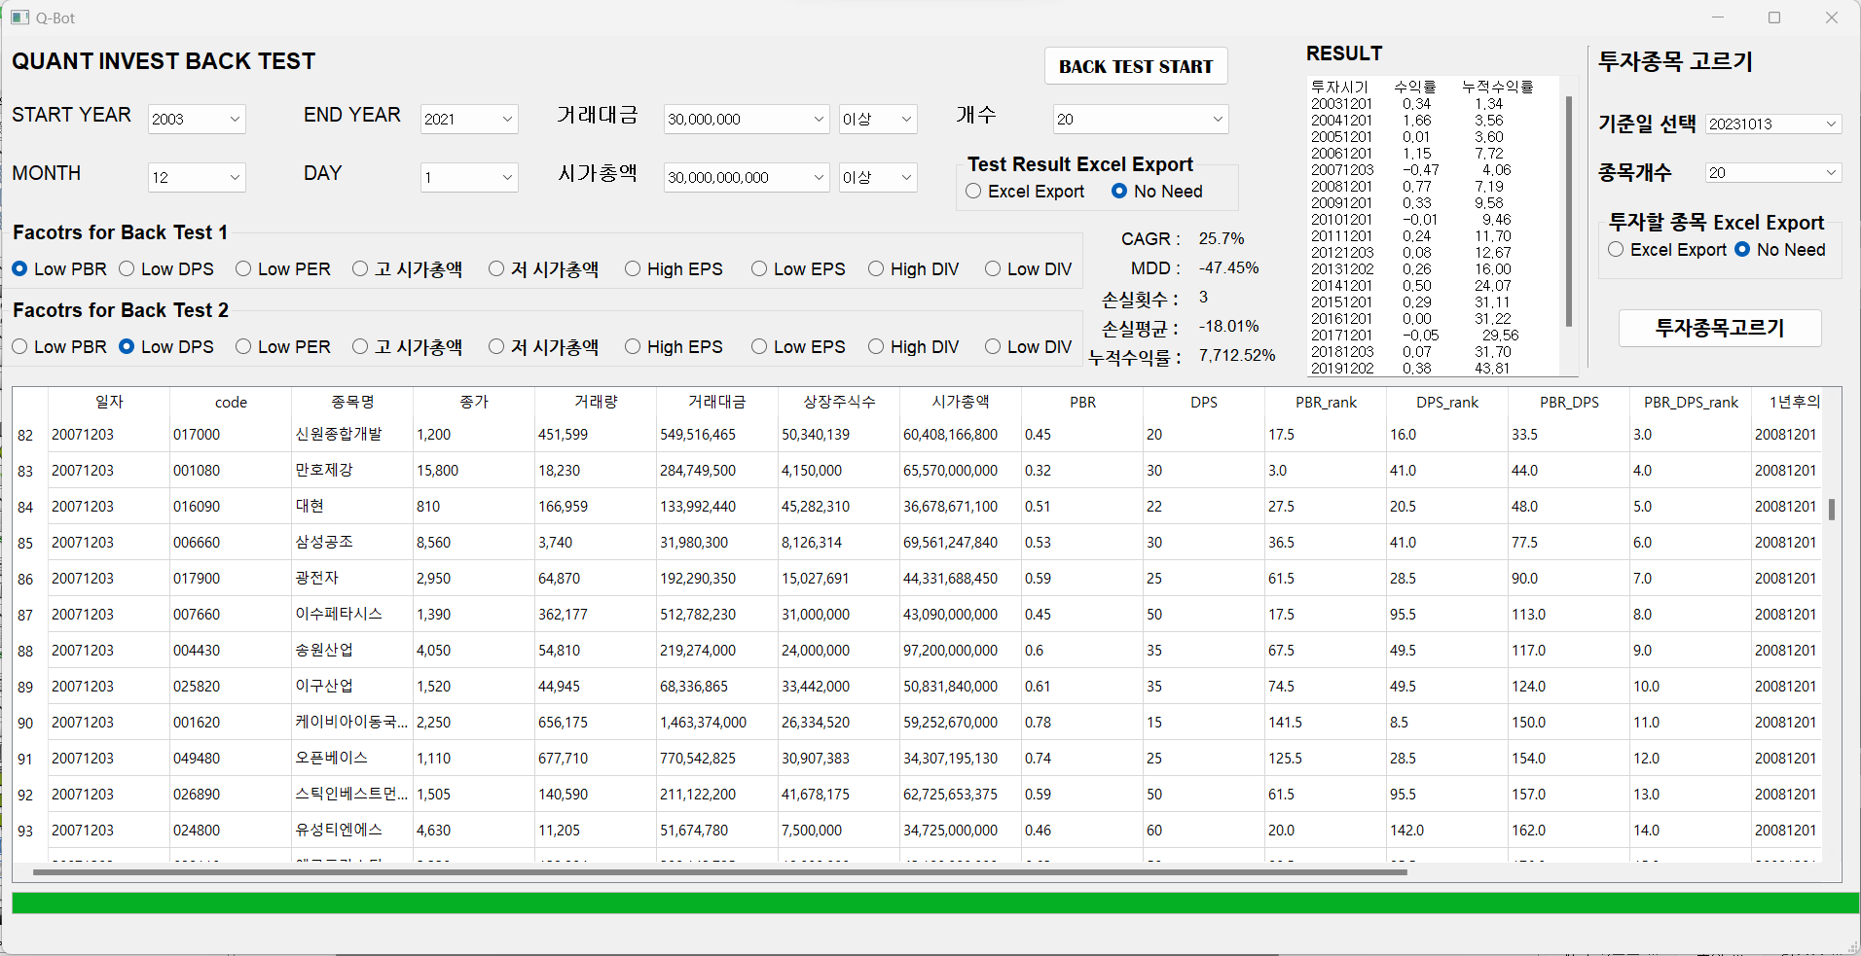
Task: Click the 일자 column header
Action: pyautogui.click(x=109, y=402)
